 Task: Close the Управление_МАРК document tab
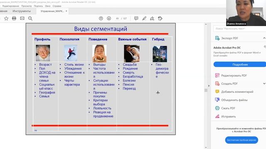pos(66,11)
